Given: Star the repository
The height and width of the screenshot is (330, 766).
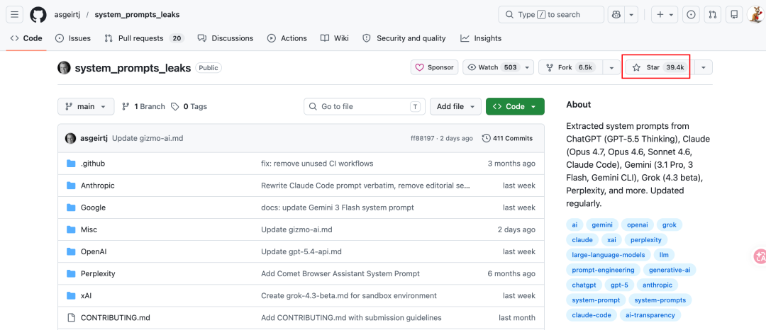Looking at the screenshot, I should [x=658, y=67].
